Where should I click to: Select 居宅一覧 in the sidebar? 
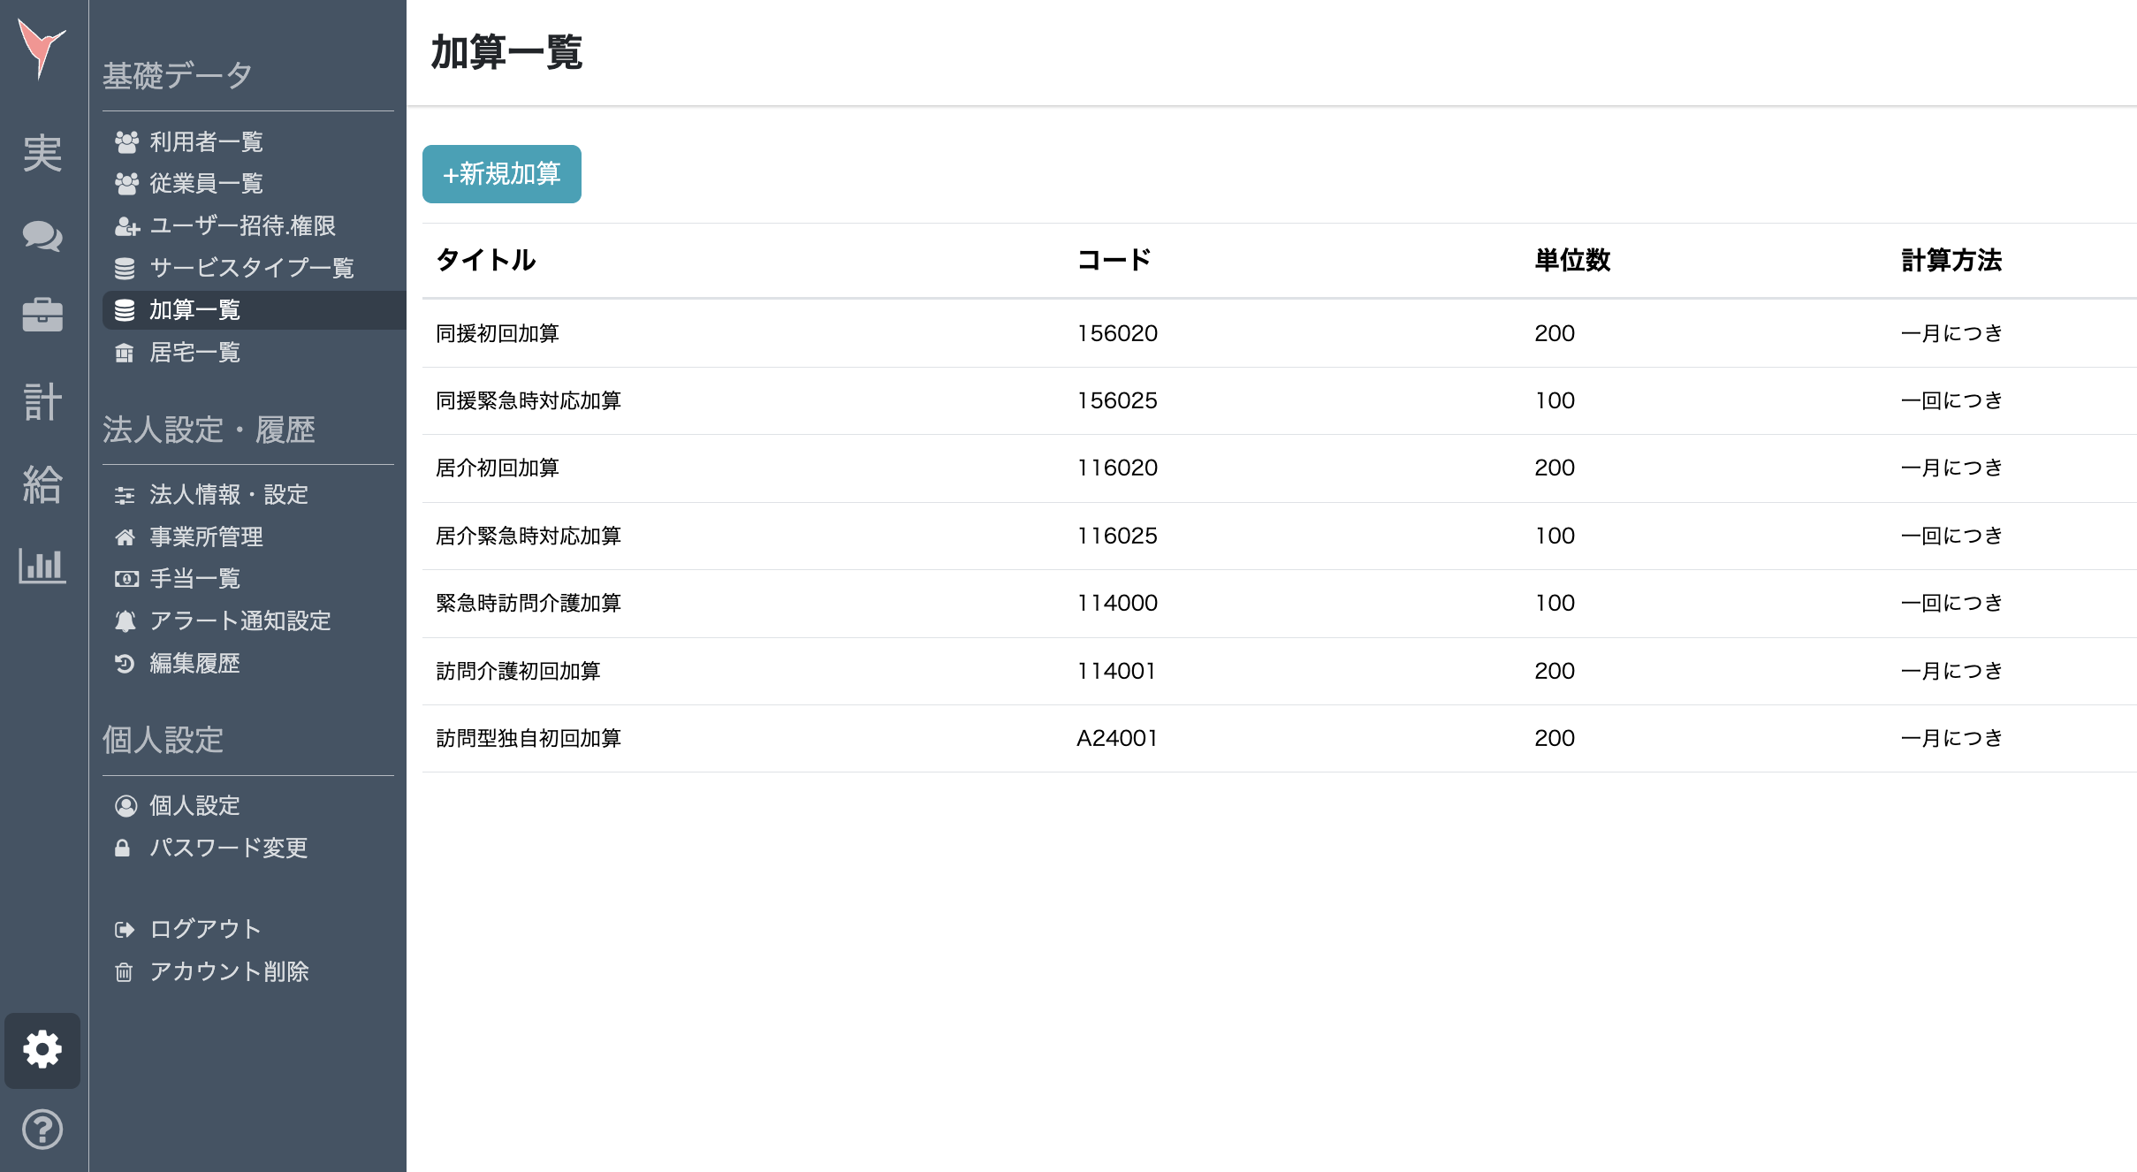(x=196, y=352)
